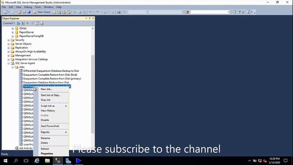Click the SQL Server Agent node icon
Screen dimensions: 293x165
coord(12,63)
